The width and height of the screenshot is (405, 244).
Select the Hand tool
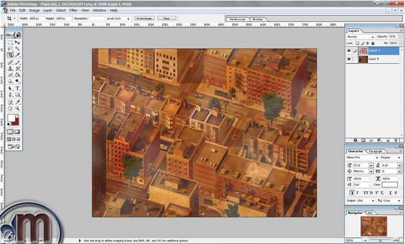[x=10, y=108]
